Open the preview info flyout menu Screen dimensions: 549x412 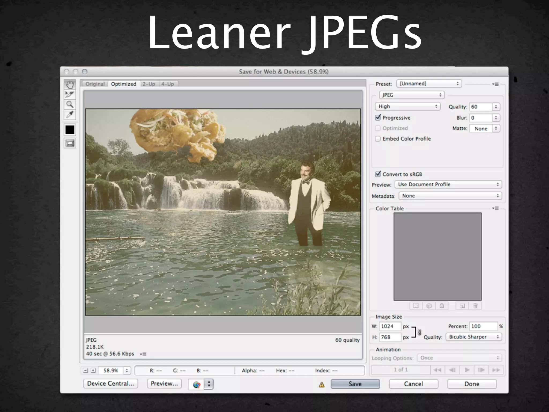click(x=143, y=354)
